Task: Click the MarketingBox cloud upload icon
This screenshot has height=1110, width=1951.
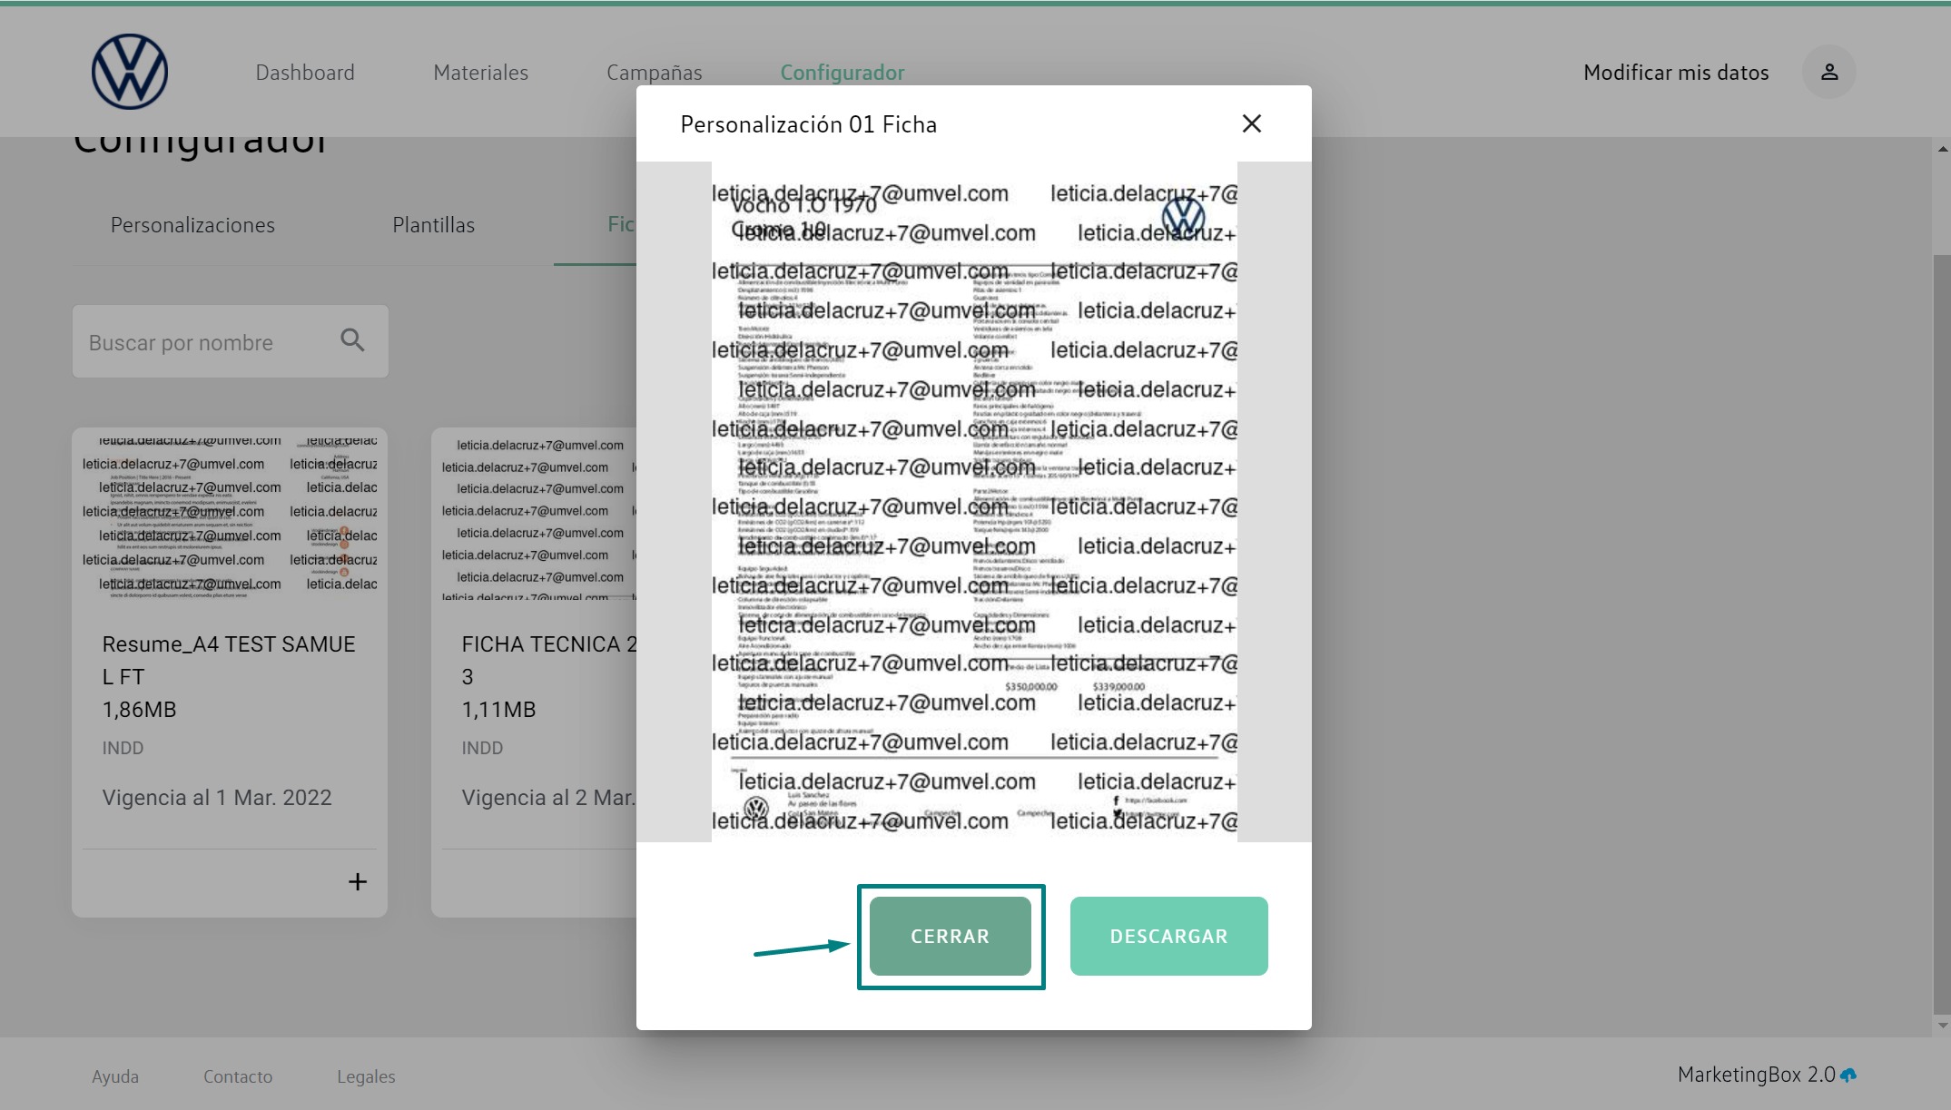Action: pyautogui.click(x=1848, y=1075)
